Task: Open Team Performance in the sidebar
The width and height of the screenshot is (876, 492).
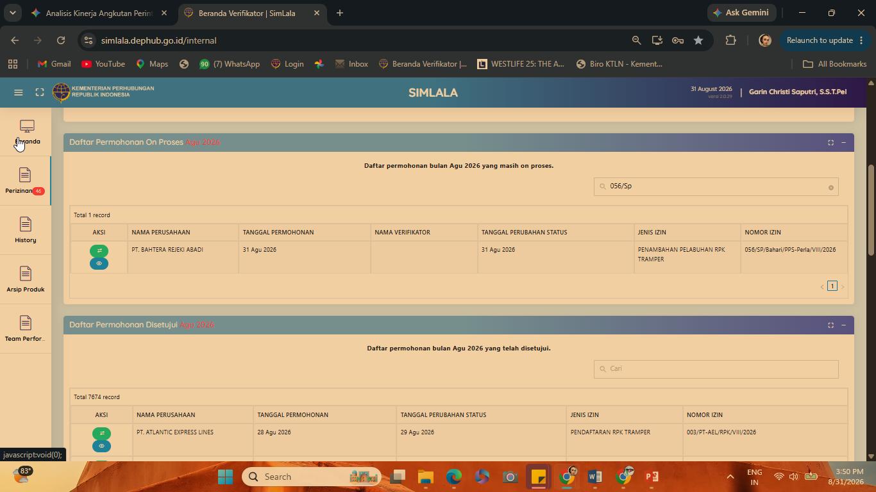Action: [25, 329]
